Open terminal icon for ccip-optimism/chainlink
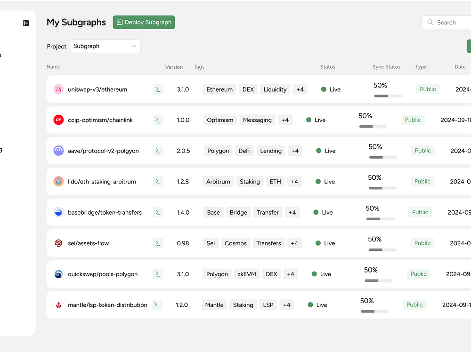 tap(158, 120)
